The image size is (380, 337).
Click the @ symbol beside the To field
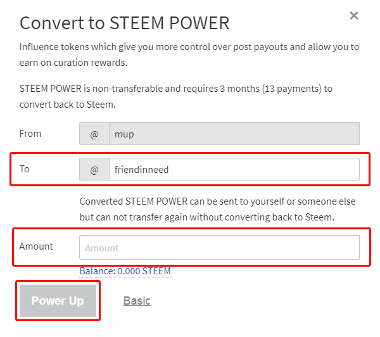(94, 169)
